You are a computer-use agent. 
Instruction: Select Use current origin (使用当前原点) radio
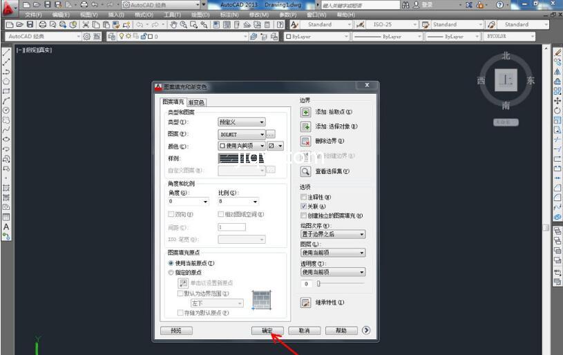171,263
